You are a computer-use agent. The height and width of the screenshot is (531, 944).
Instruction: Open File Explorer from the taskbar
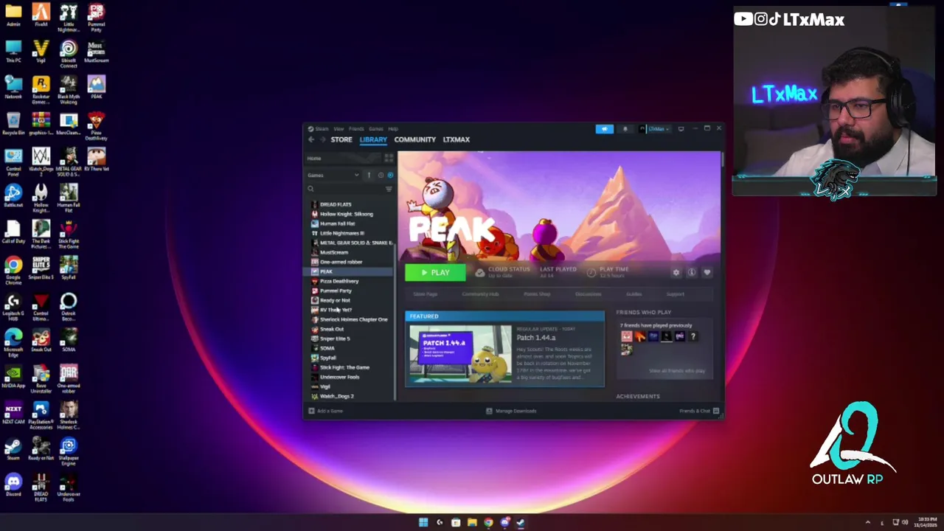click(472, 522)
